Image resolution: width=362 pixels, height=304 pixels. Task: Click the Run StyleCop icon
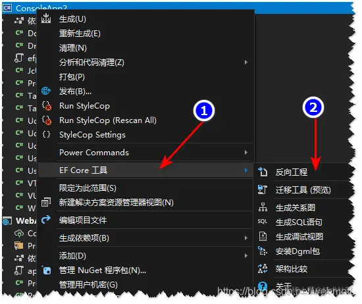(x=47, y=106)
